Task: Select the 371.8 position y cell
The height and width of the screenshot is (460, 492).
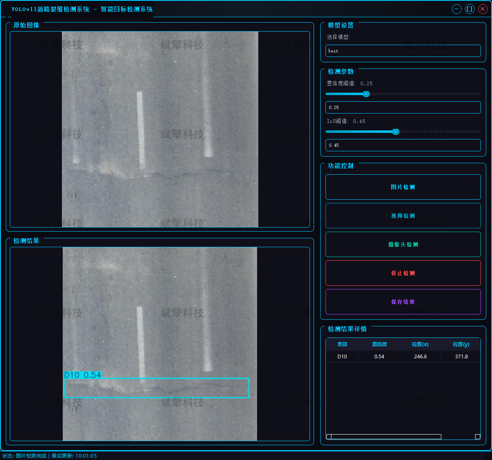Action: point(461,357)
